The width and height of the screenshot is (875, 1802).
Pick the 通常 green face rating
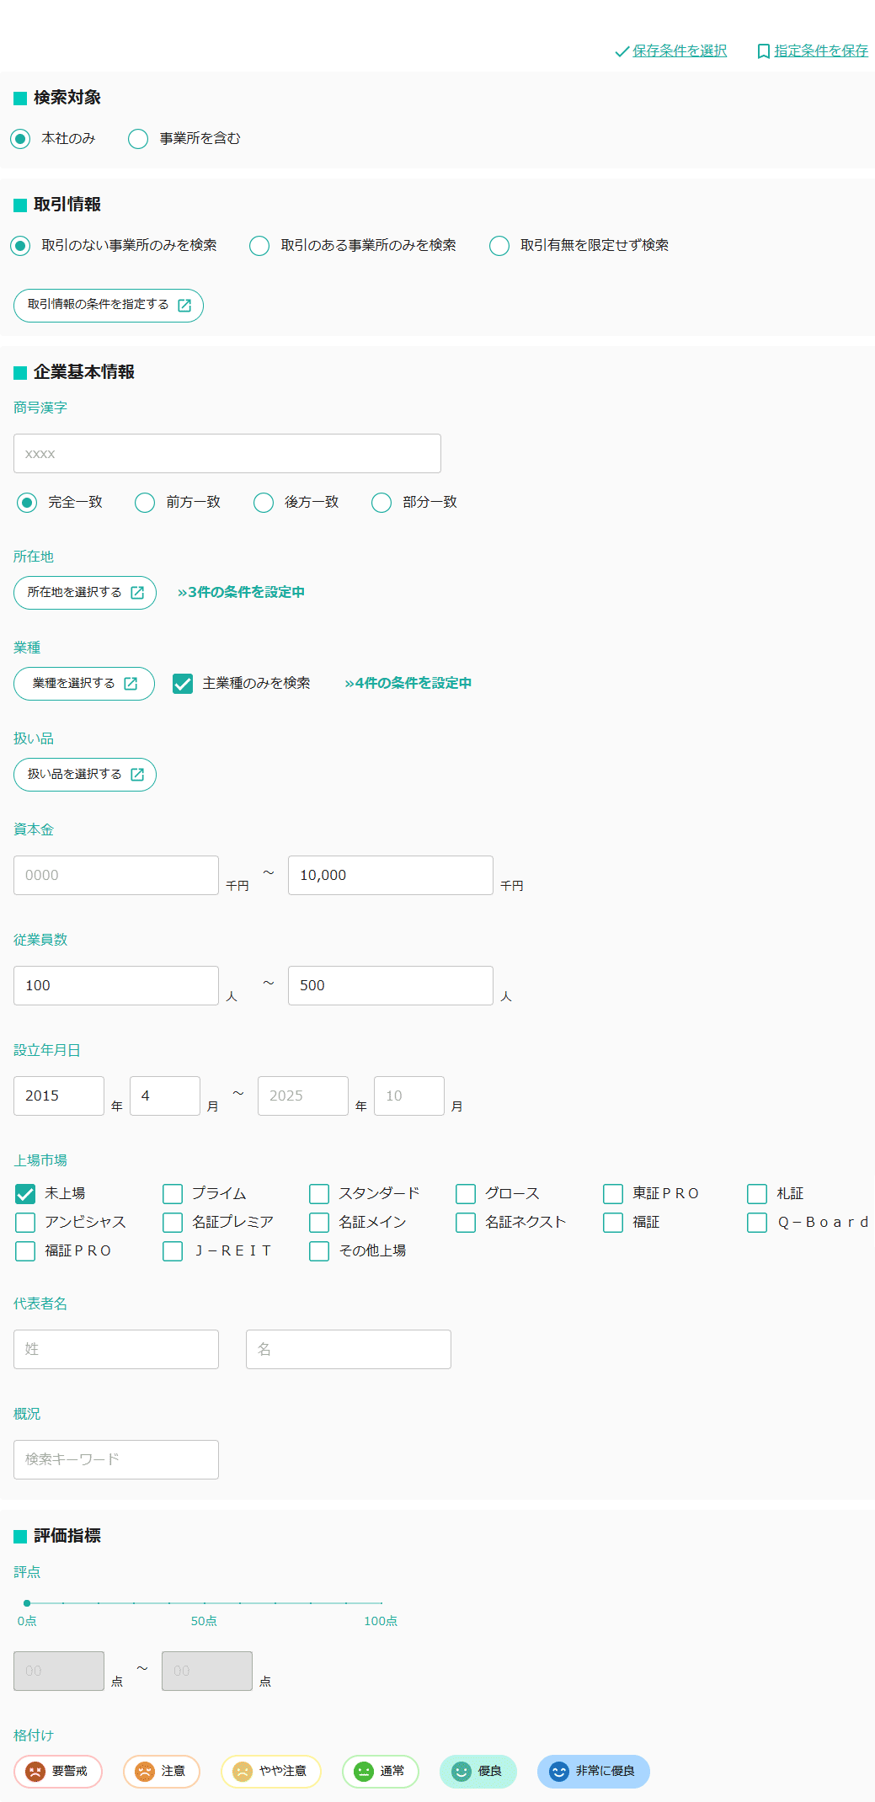364,1771
